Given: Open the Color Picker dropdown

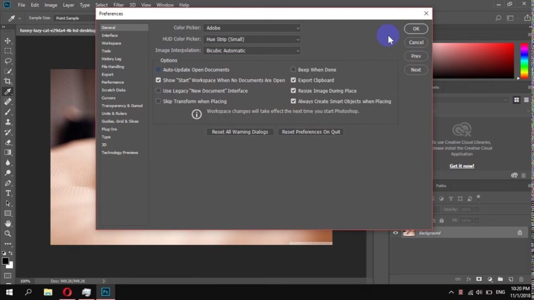Looking at the screenshot, I should [252, 28].
